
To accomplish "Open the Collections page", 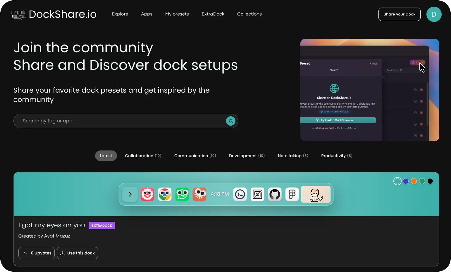I will click(249, 14).
